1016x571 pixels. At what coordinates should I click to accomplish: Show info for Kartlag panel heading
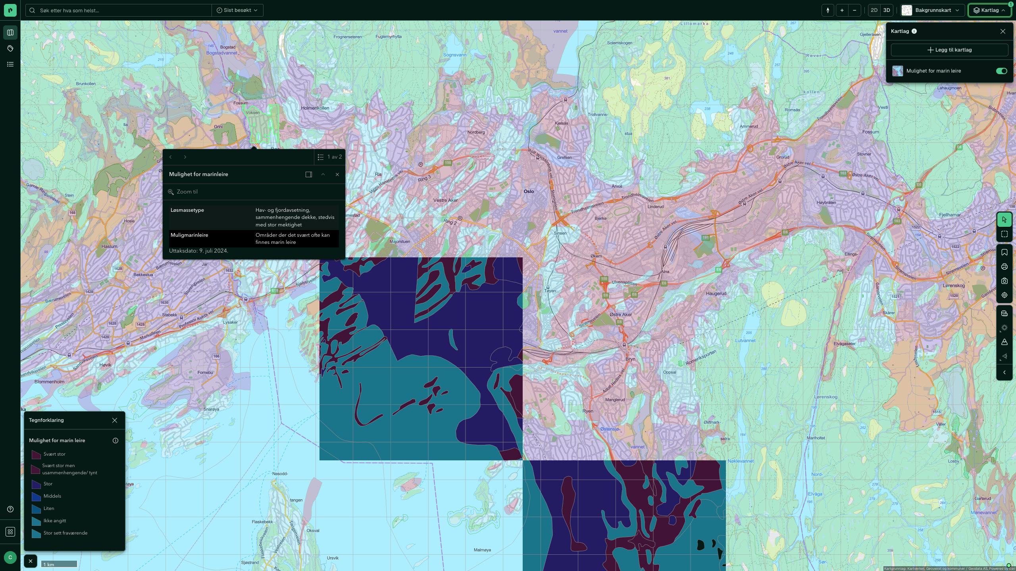point(914,31)
